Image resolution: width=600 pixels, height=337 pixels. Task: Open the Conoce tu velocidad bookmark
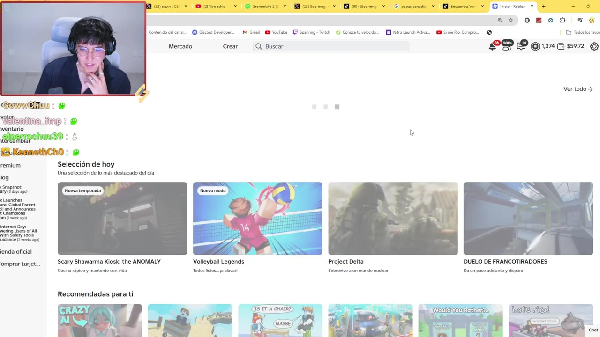click(357, 32)
